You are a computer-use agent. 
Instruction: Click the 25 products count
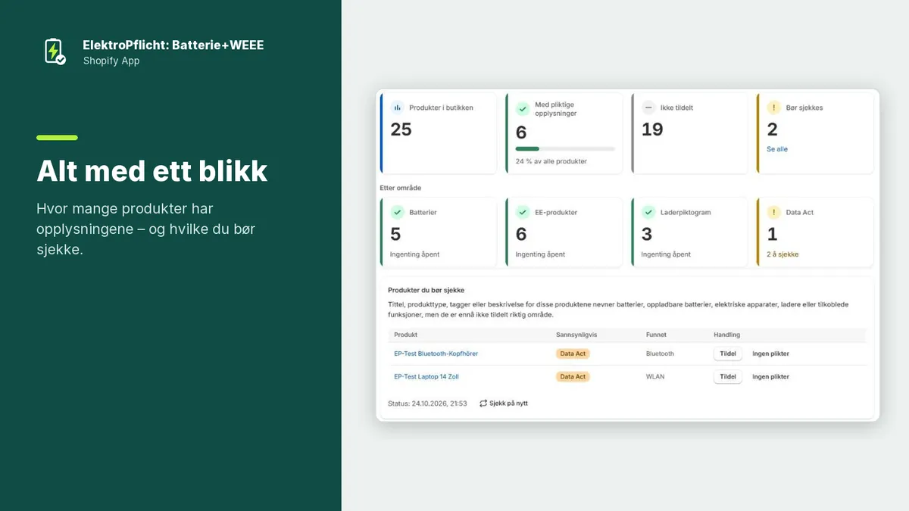401,129
